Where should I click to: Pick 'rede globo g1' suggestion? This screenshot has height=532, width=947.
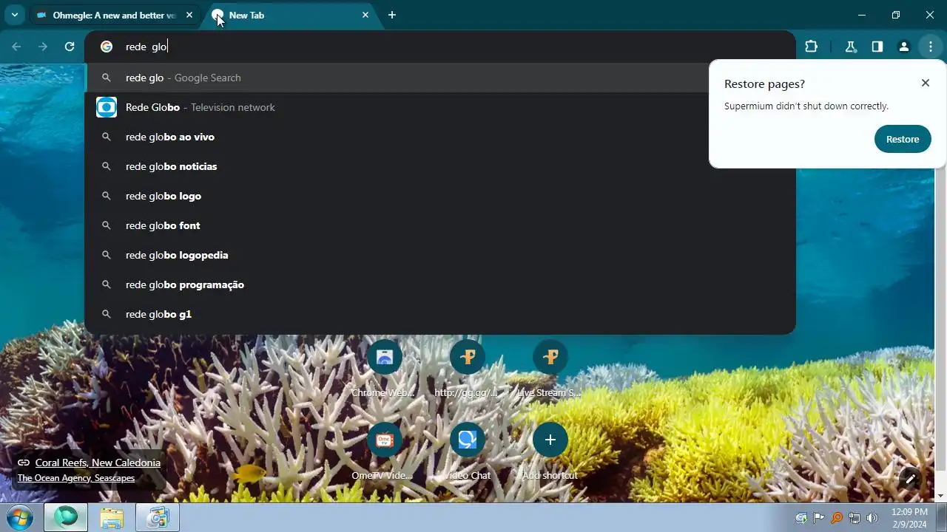(x=440, y=314)
